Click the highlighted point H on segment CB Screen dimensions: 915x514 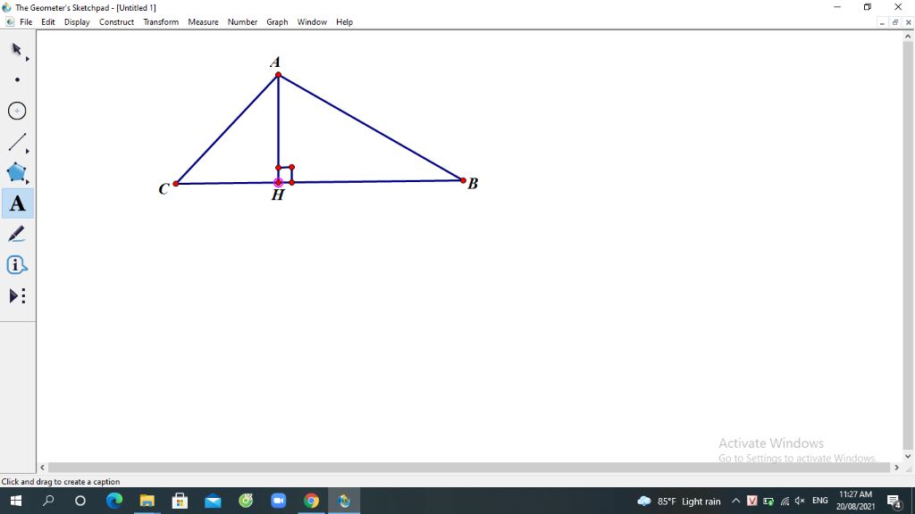pos(279,182)
